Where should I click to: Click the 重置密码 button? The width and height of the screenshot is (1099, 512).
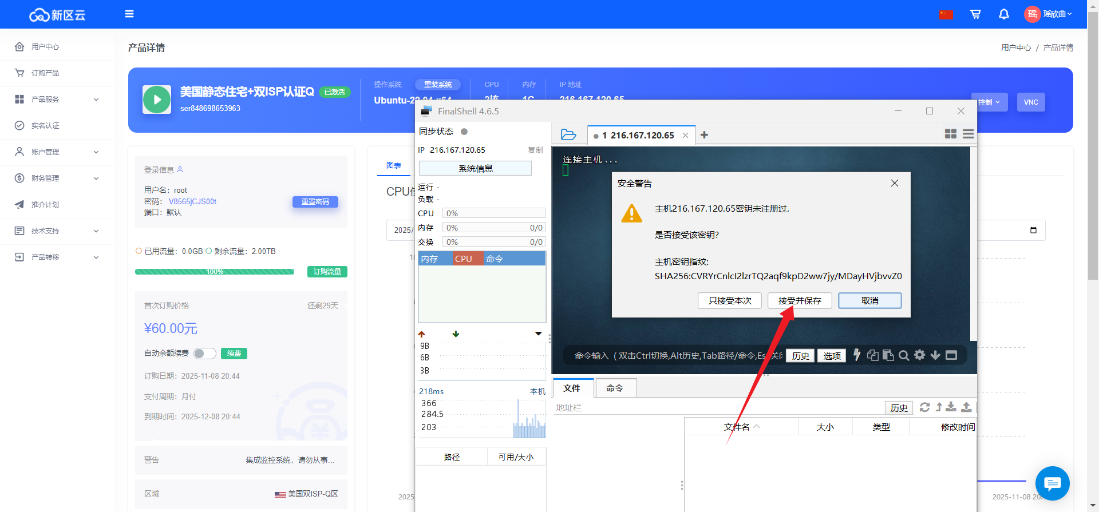[315, 202]
